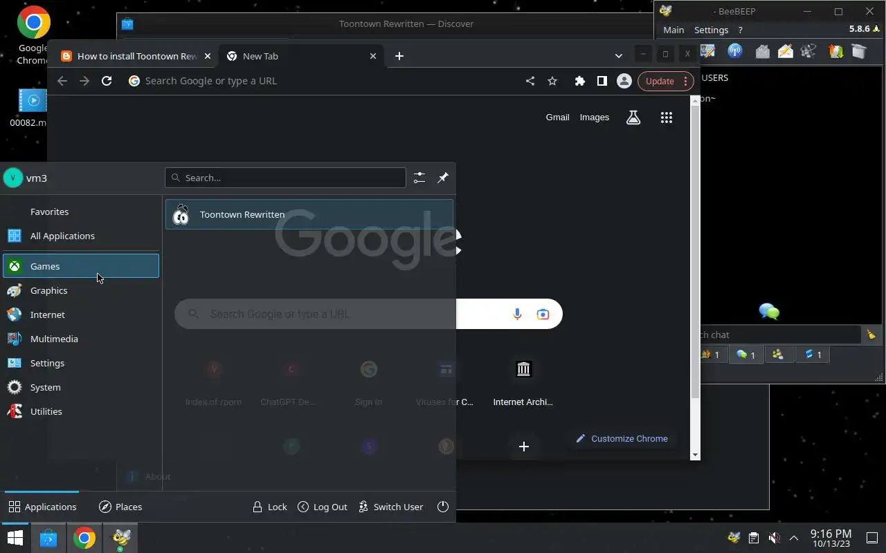This screenshot has width=886, height=553.
Task: Click muted volume tray icon
Action: [x=775, y=538]
